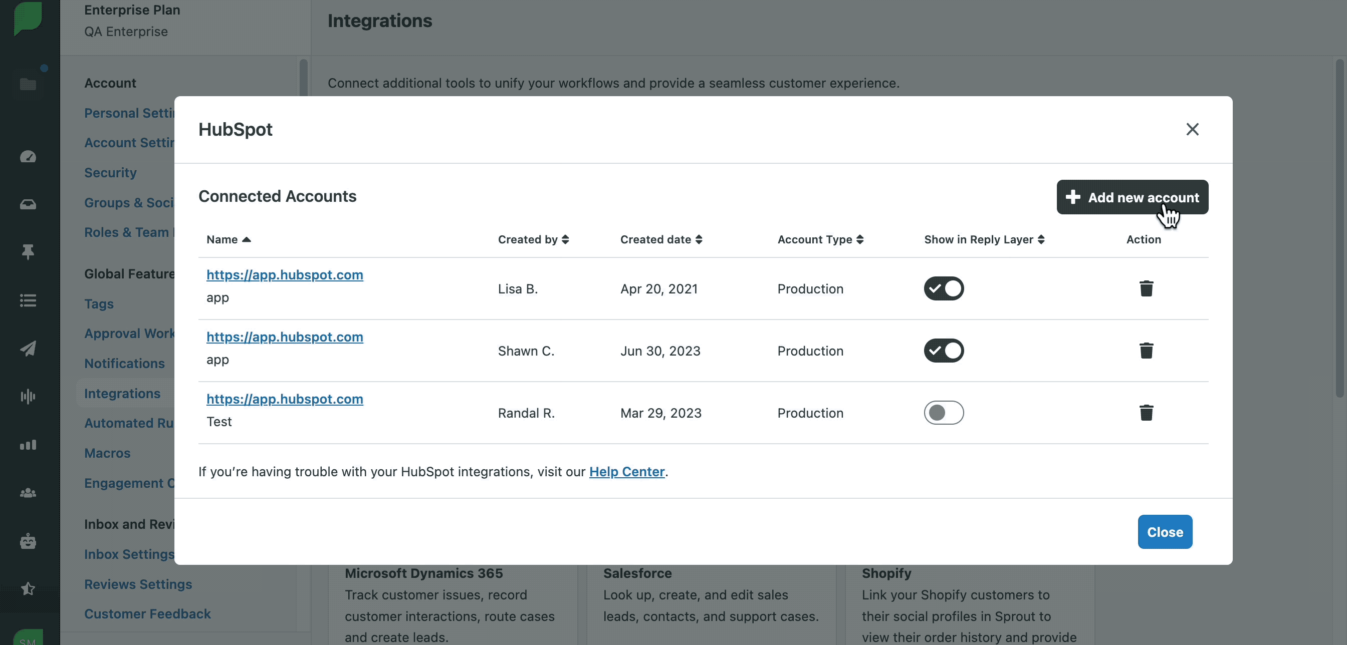The width and height of the screenshot is (1347, 645).
Task: Click Production type in Randal R. row
Action: pos(810,414)
